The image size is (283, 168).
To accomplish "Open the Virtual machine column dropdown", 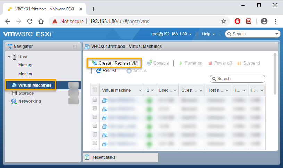I will click(x=140, y=90).
